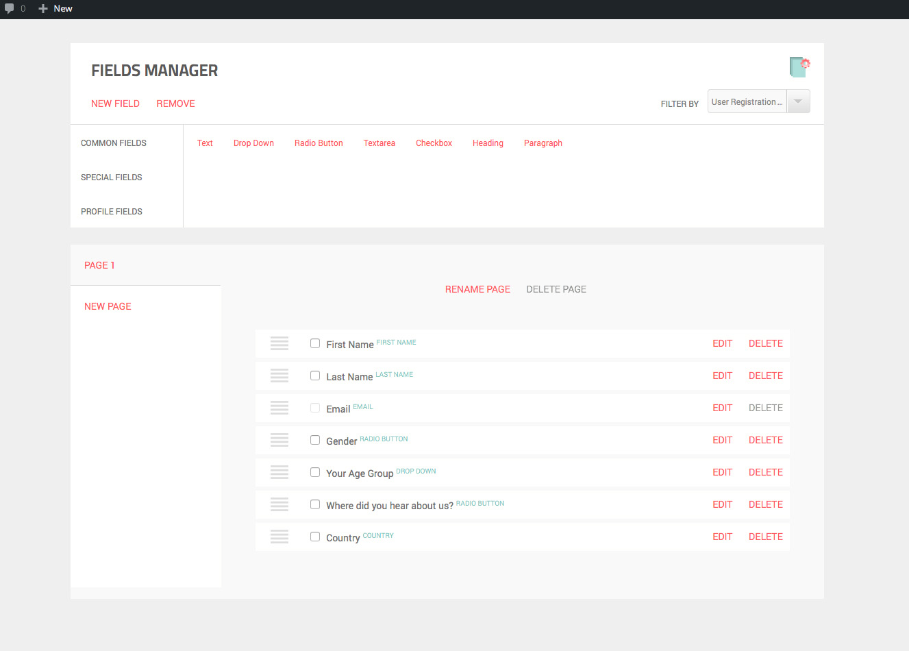Check the box next to Country

coord(315,537)
